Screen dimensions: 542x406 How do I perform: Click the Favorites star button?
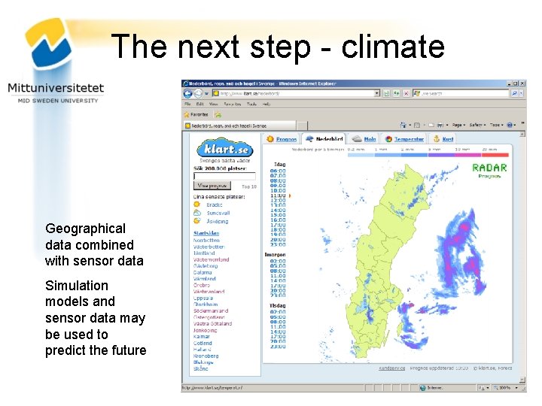(196, 114)
